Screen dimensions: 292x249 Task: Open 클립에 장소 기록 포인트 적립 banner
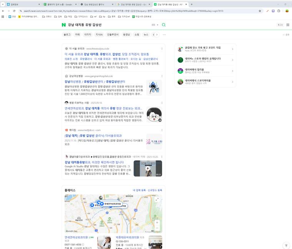(x=206, y=49)
